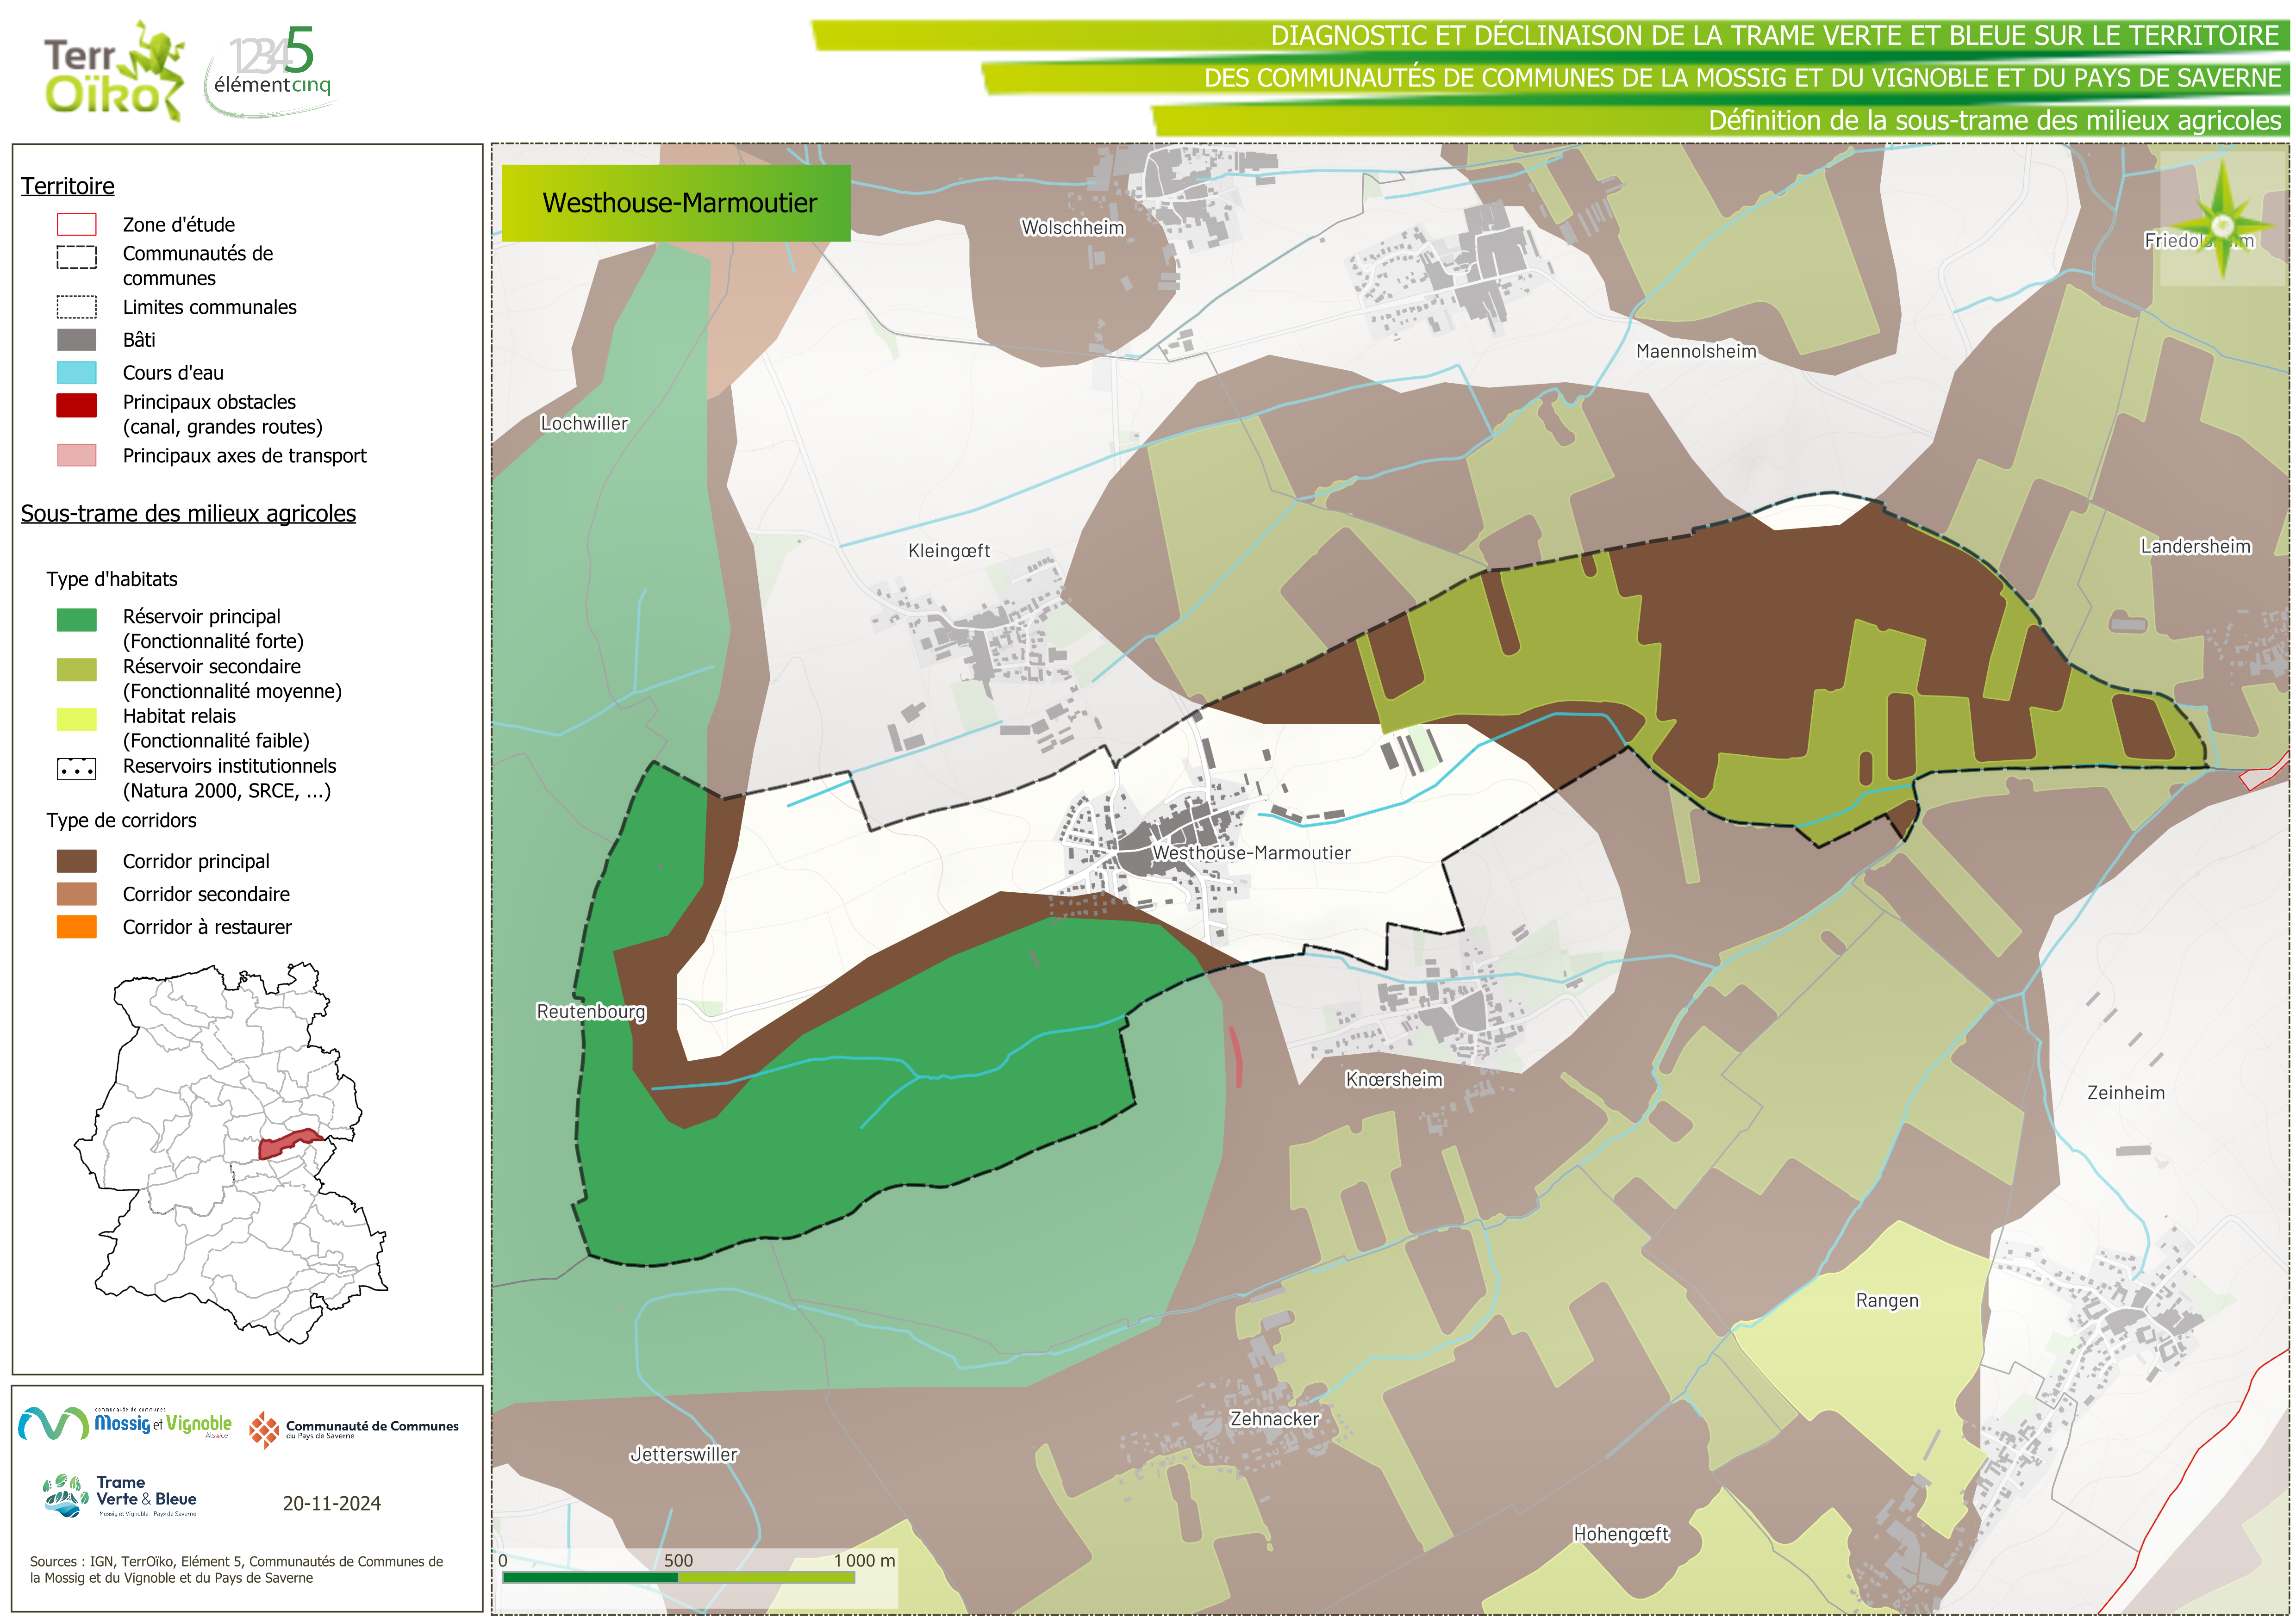
Task: Click the Reservoirs institutionnels dotted legend symbol
Action: [77, 769]
